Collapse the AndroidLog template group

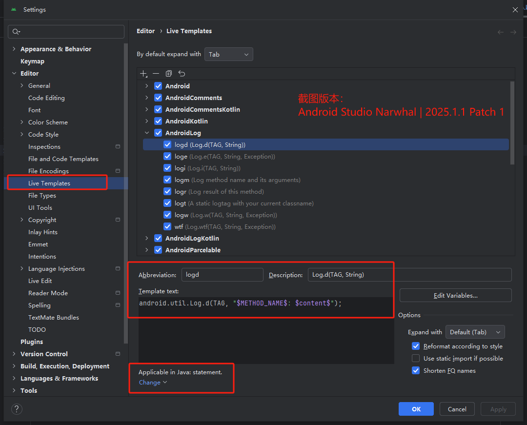pyautogui.click(x=147, y=133)
